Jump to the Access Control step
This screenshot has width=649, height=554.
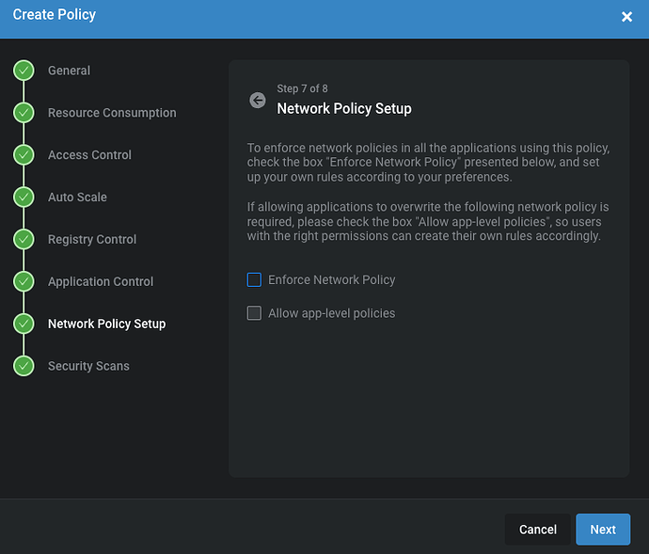[x=89, y=155]
